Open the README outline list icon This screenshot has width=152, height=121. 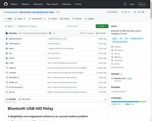[x=105, y=99]
